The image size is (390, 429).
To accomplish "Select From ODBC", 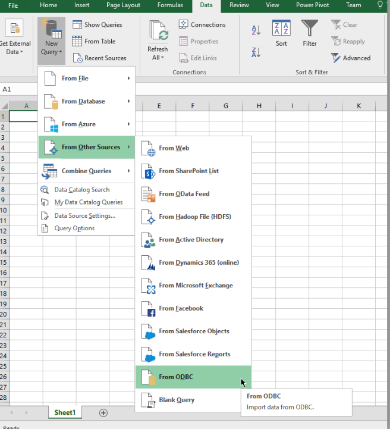I will tap(193, 377).
